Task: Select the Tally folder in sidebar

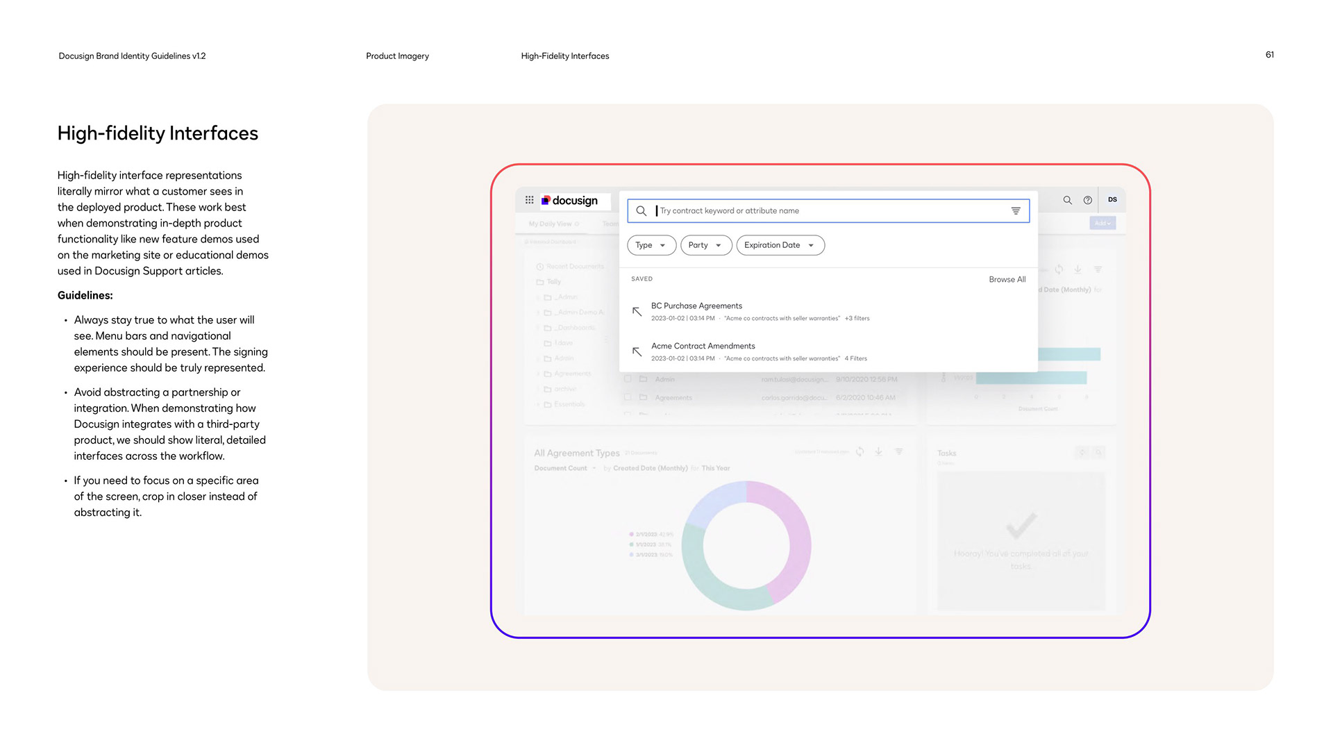Action: 553,282
